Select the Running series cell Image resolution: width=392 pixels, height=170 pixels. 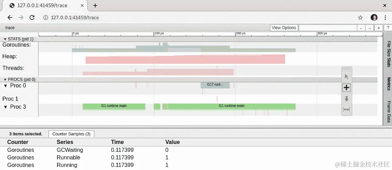[67, 165]
